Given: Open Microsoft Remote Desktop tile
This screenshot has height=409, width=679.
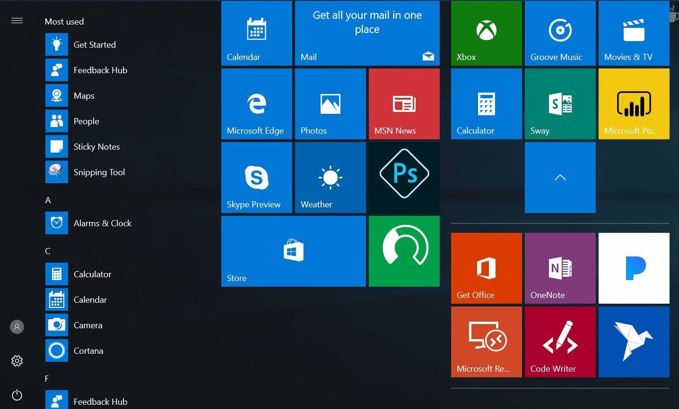Looking at the screenshot, I should click(487, 342).
